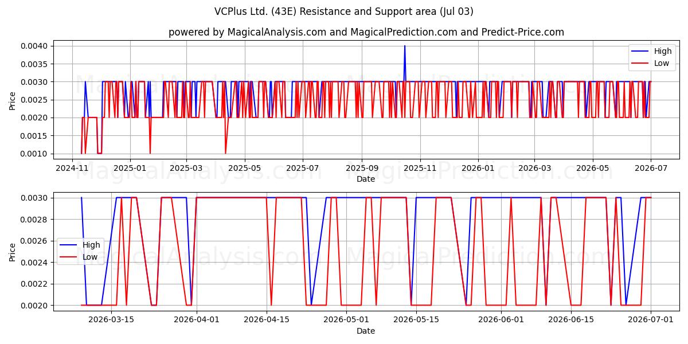This screenshot has width=688, height=344.
Task: Click the Date axis label under top chart
Action: coord(366,179)
